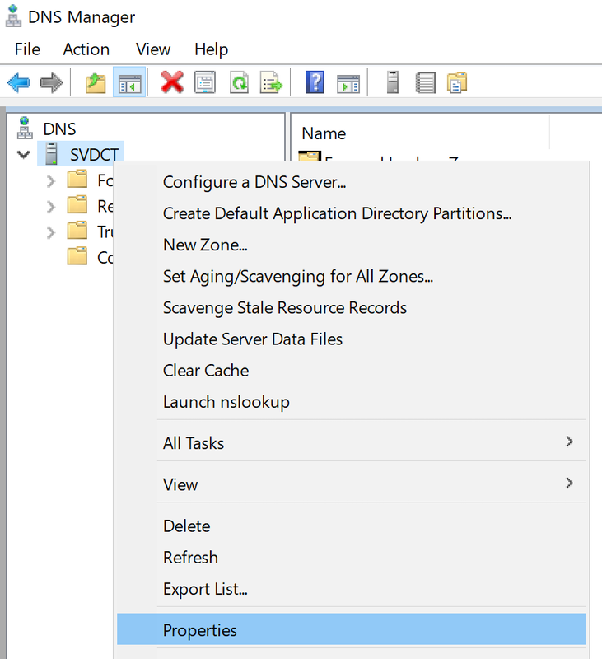The width and height of the screenshot is (602, 659).
Task: Click the green Refresh toolbar icon
Action: (x=239, y=82)
